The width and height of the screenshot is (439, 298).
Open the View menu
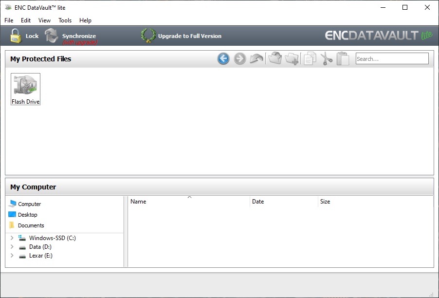tap(44, 20)
